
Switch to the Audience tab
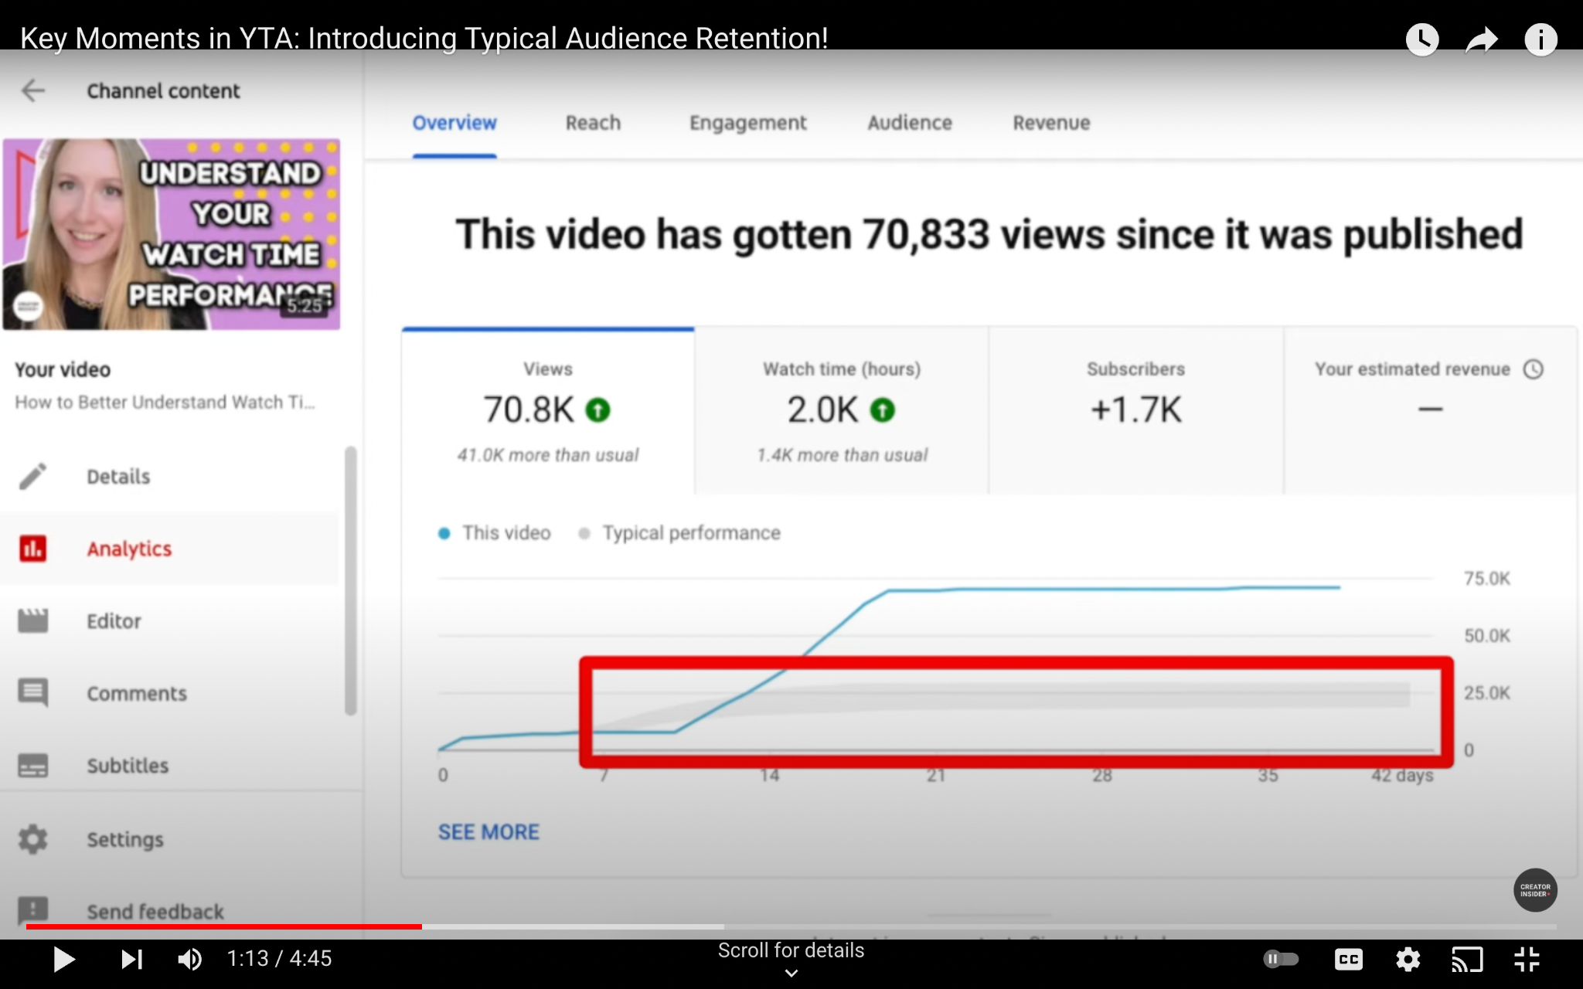coord(910,123)
